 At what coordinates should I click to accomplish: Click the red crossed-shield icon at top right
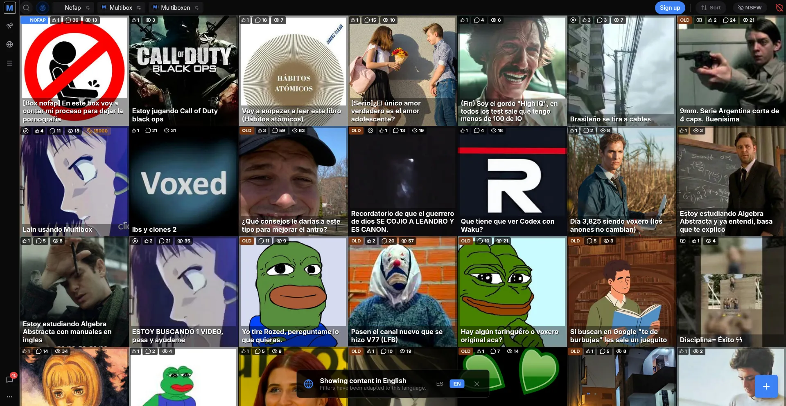(779, 8)
